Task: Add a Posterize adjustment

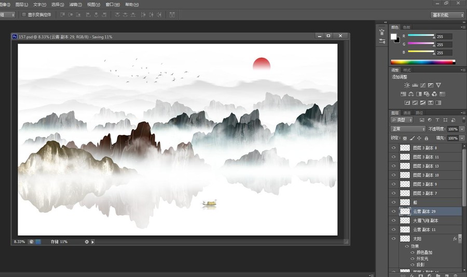Action: [415, 103]
